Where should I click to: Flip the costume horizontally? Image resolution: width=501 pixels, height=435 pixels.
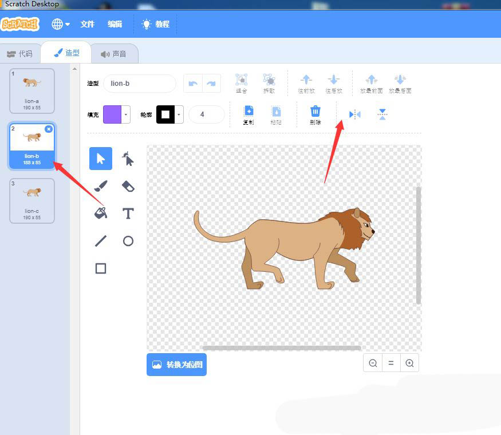tap(354, 114)
